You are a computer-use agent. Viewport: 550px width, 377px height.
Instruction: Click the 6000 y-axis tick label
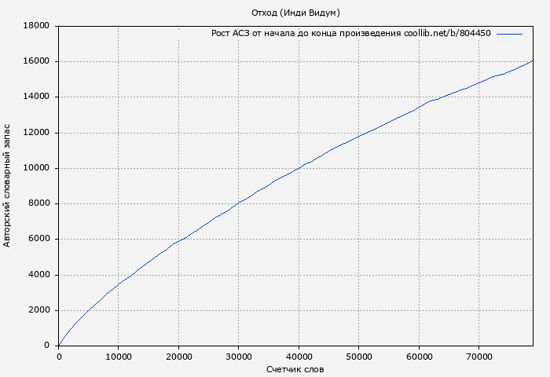tap(39, 239)
